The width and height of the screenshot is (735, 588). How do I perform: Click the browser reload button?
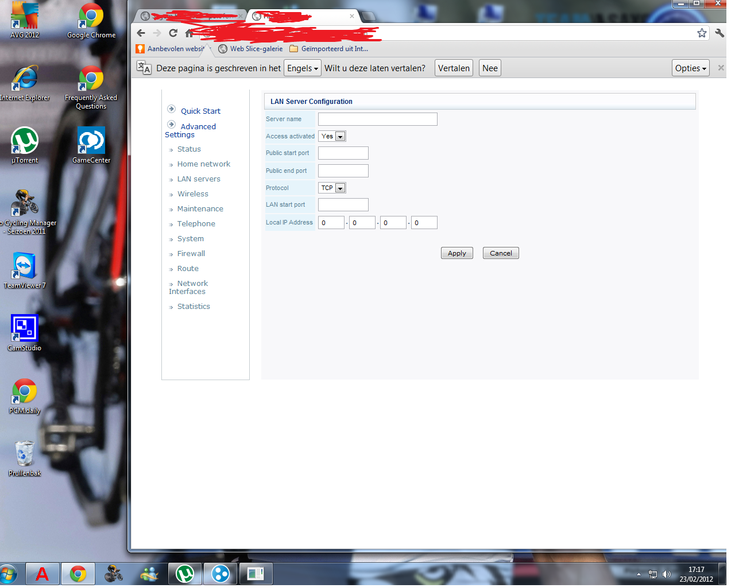tap(173, 33)
